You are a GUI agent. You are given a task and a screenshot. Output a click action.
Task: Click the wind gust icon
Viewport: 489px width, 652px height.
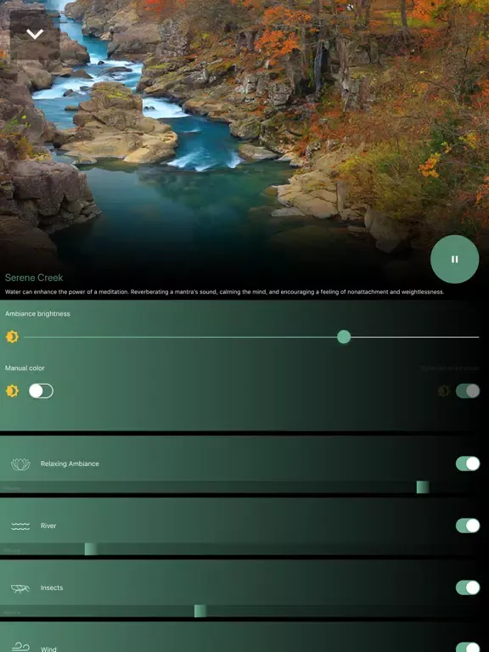[20, 647]
